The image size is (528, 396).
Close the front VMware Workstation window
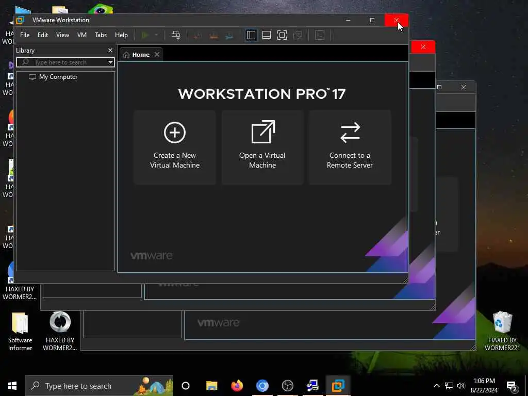(x=397, y=20)
